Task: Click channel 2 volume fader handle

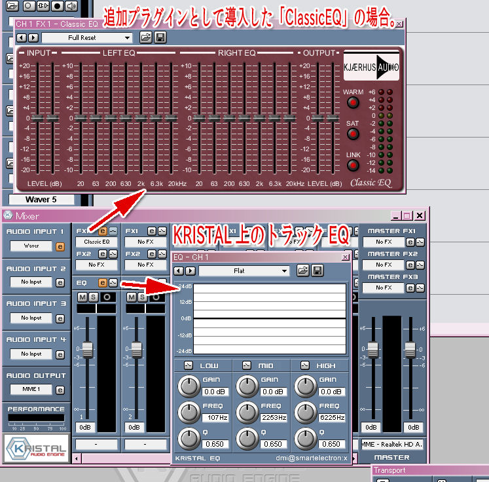Action: coord(137,350)
